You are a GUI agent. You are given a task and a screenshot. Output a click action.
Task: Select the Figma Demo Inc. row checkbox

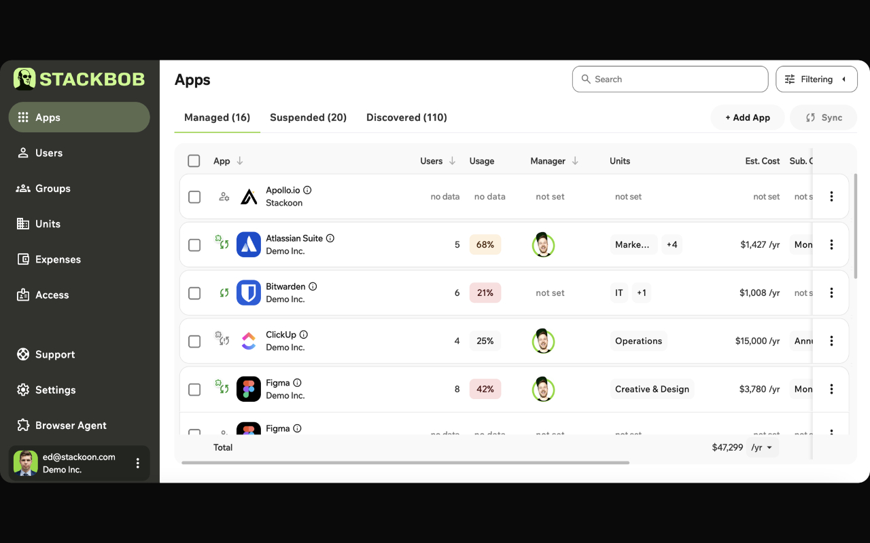coord(194,390)
